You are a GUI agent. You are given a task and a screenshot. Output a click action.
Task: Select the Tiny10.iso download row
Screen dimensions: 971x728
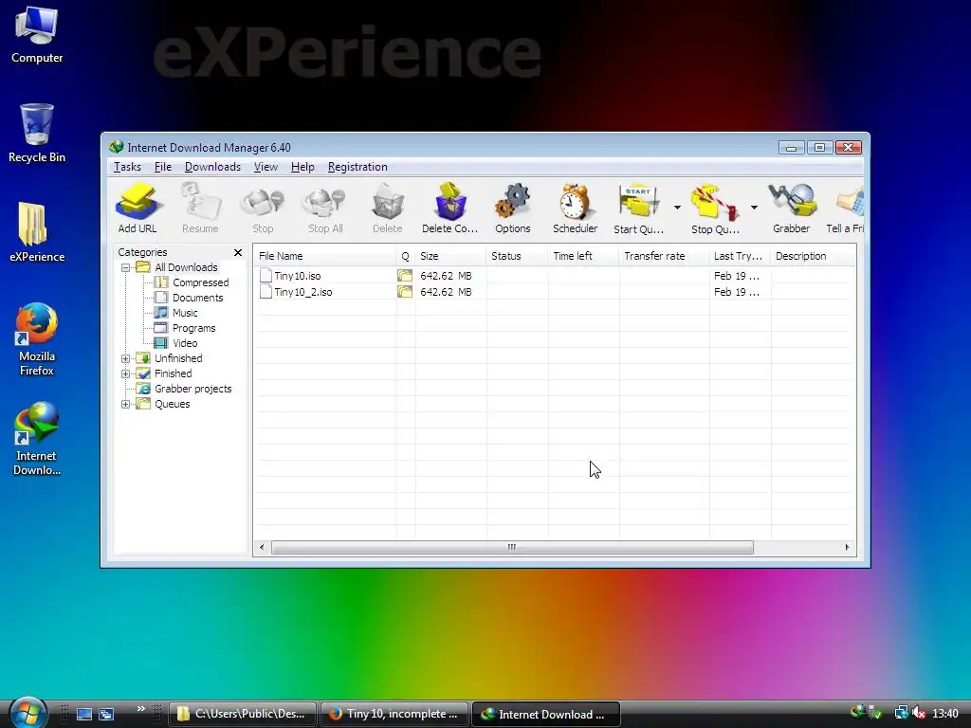(554, 276)
